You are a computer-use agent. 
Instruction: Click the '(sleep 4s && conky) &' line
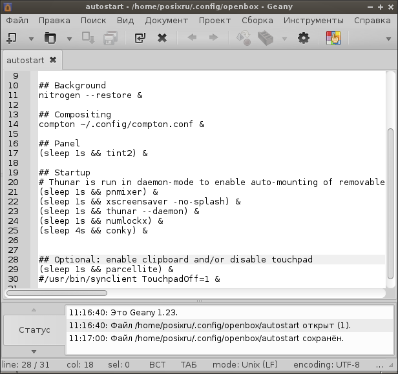point(93,231)
